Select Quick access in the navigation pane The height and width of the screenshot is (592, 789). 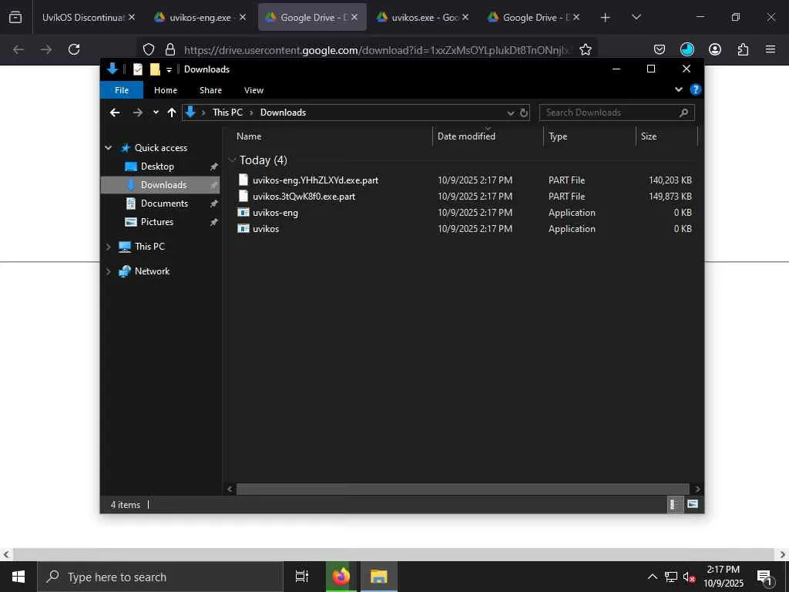[160, 148]
